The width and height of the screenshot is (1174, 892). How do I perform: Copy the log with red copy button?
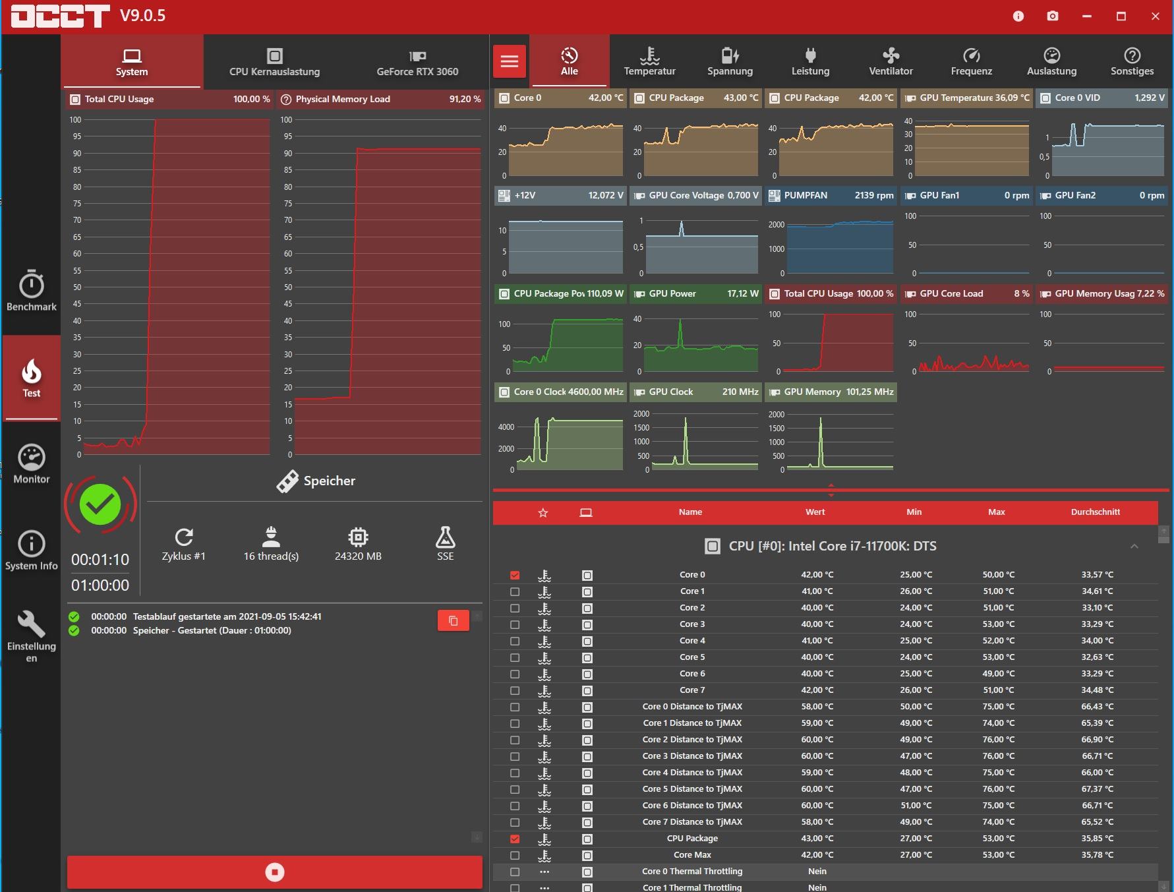[x=454, y=620]
